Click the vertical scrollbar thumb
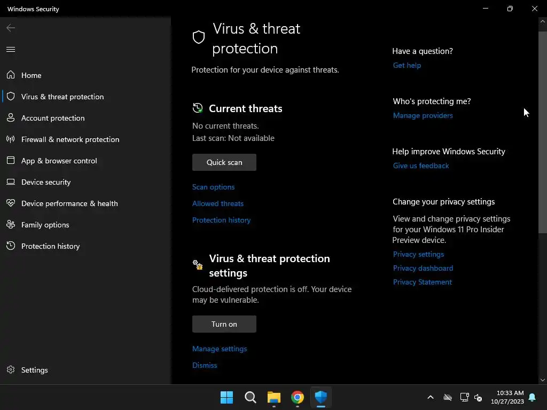547x410 pixels. tap(543, 132)
